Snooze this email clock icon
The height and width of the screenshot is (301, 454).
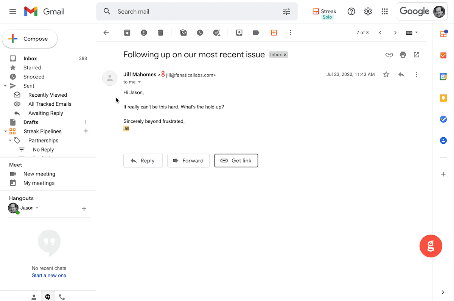[200, 33]
